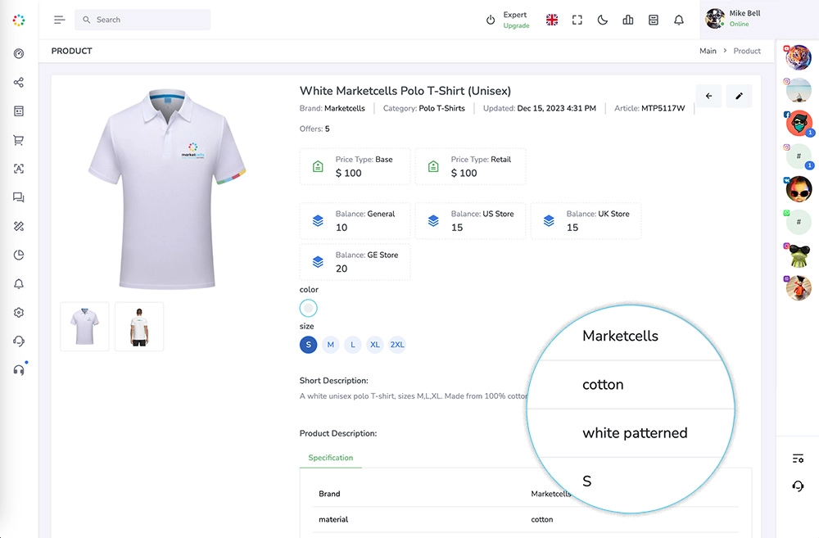Open the dashboard gauge icon in sidebar
This screenshot has width=819, height=538.
coord(19,54)
